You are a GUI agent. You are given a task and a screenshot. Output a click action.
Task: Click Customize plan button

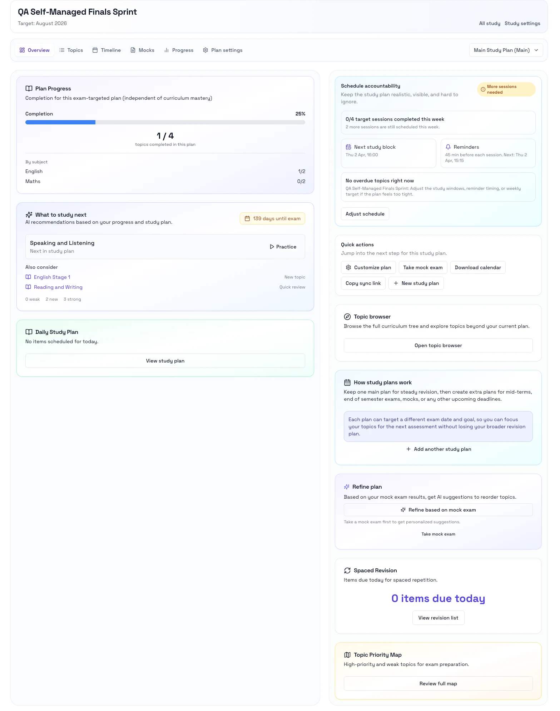click(368, 267)
